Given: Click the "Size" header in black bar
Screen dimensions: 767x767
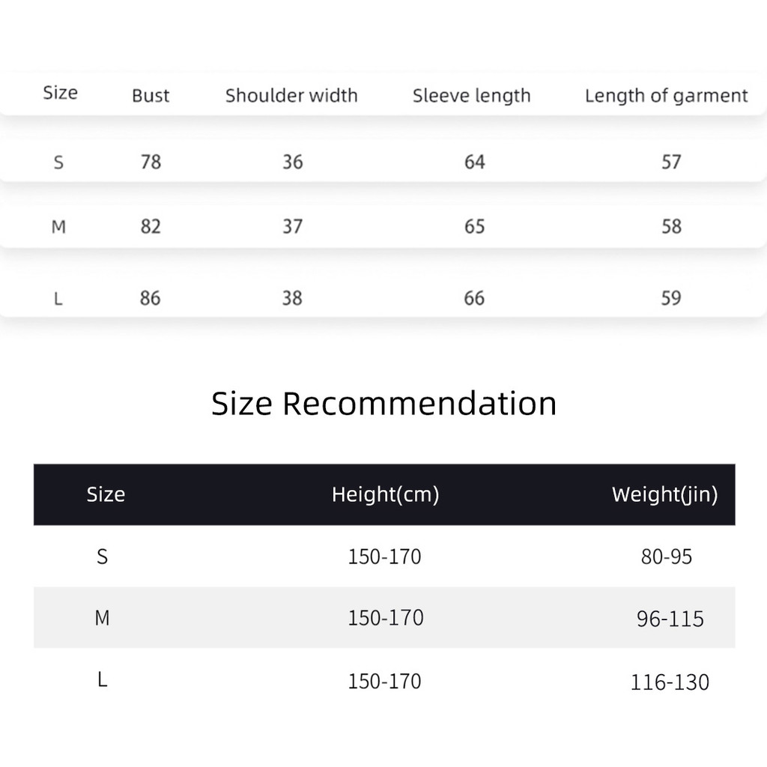Looking at the screenshot, I should 106,494.
